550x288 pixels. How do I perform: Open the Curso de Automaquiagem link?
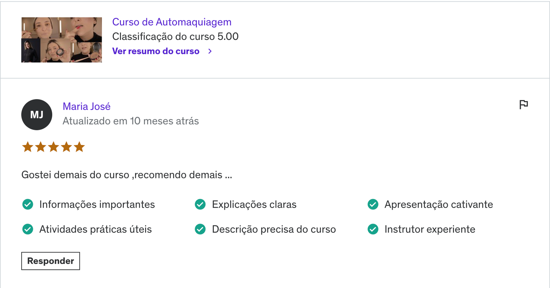[x=172, y=22]
